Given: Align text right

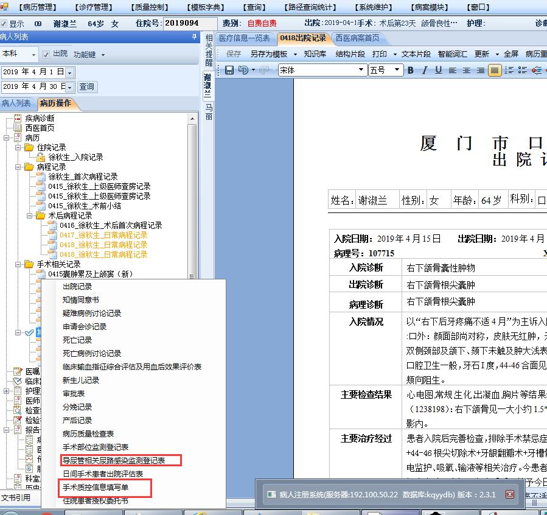Looking at the screenshot, I should click(481, 70).
